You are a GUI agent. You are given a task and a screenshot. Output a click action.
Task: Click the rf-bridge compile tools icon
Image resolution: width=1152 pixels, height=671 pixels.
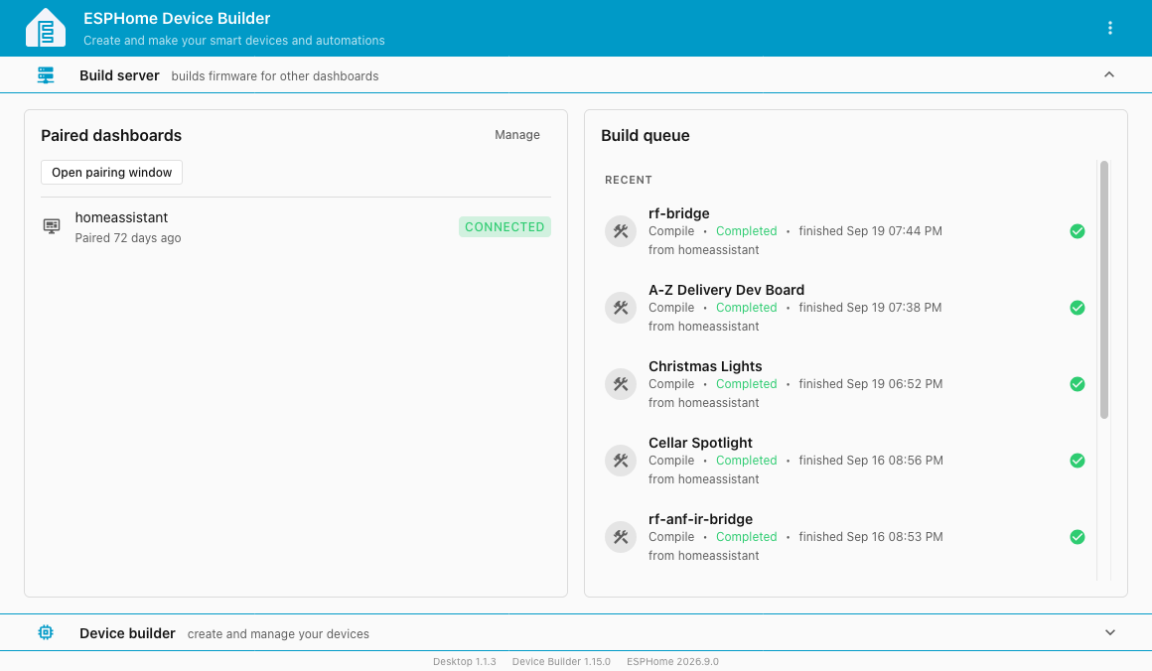[621, 231]
